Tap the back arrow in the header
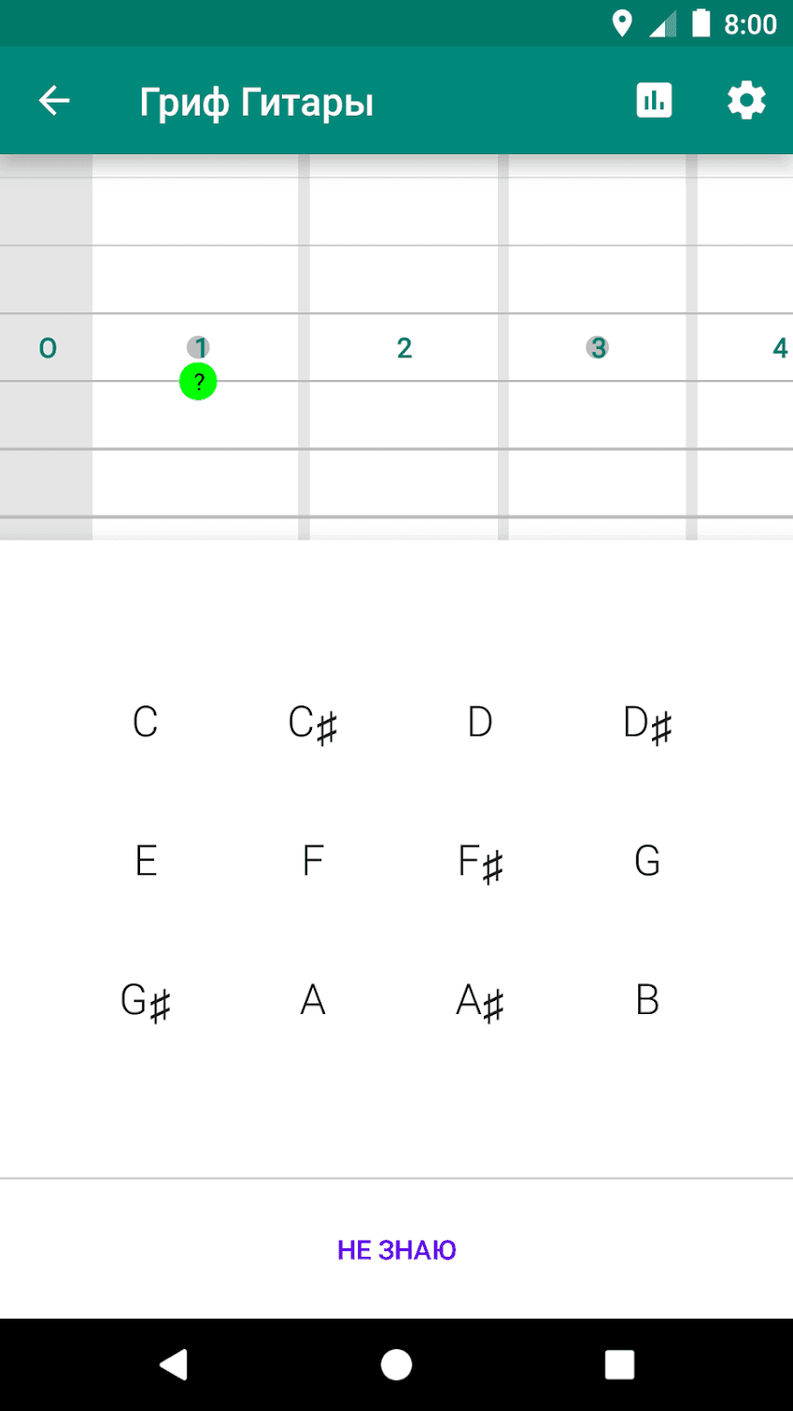Image resolution: width=793 pixels, height=1411 pixels. pos(54,101)
